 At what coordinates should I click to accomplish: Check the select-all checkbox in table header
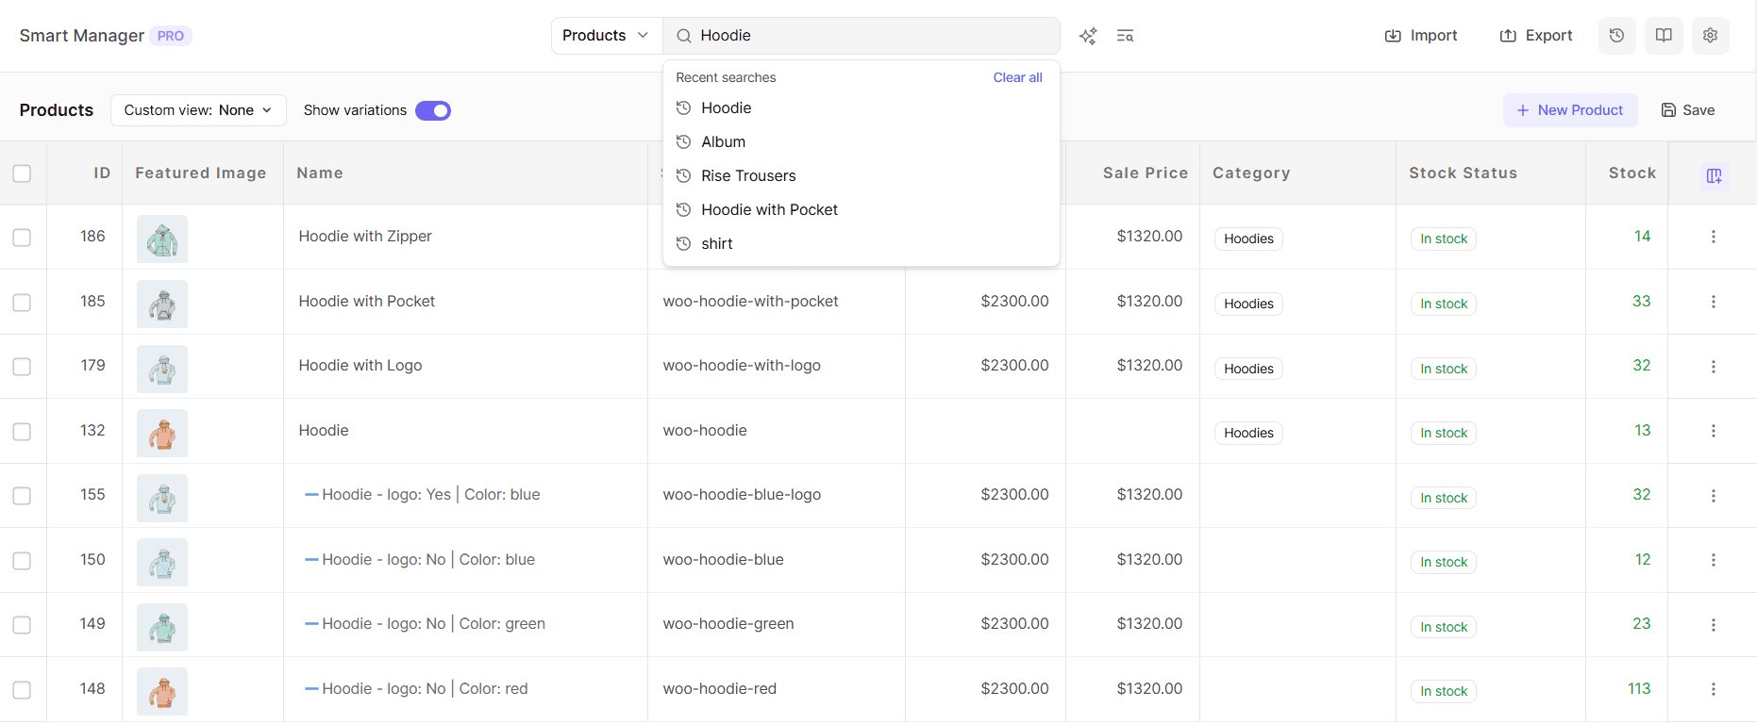pos(22,173)
